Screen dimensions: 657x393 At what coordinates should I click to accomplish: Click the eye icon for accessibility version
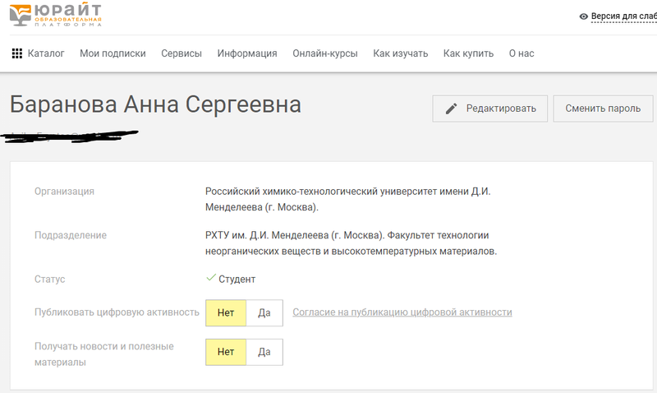[x=583, y=16]
